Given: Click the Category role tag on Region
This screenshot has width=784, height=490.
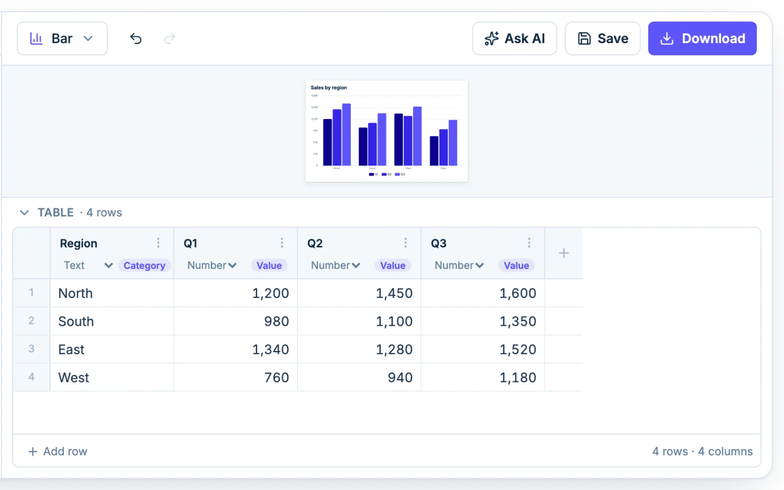Looking at the screenshot, I should (144, 265).
